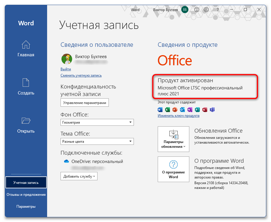This screenshot has width=271, height=222.
Task: Open Help via the question mark icon
Action: (217, 10)
